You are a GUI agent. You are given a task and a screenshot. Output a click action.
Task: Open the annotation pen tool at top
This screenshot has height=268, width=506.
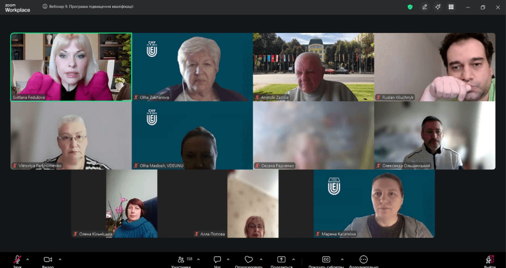[425, 7]
